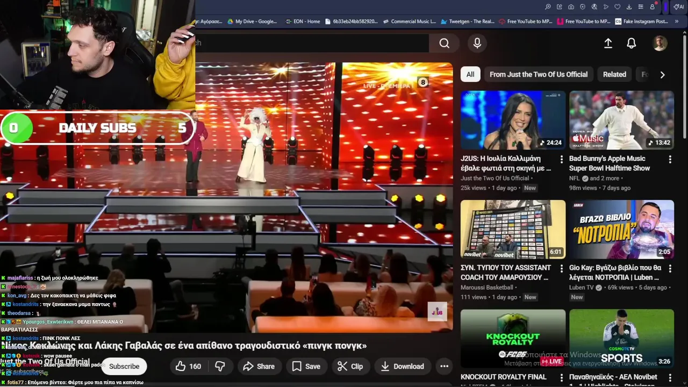Image resolution: width=688 pixels, height=387 pixels.
Task: Open the Tweetgen bookmark
Action: 467,21
